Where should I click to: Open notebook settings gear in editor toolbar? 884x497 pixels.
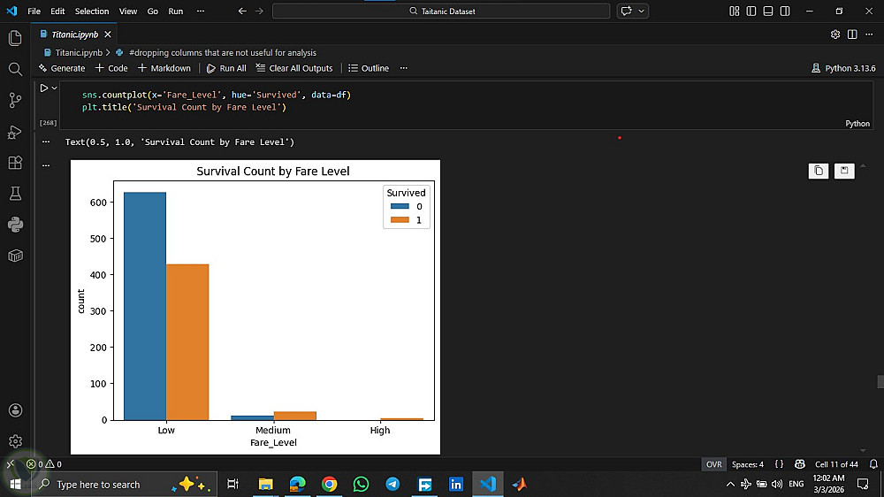pyautogui.click(x=835, y=34)
